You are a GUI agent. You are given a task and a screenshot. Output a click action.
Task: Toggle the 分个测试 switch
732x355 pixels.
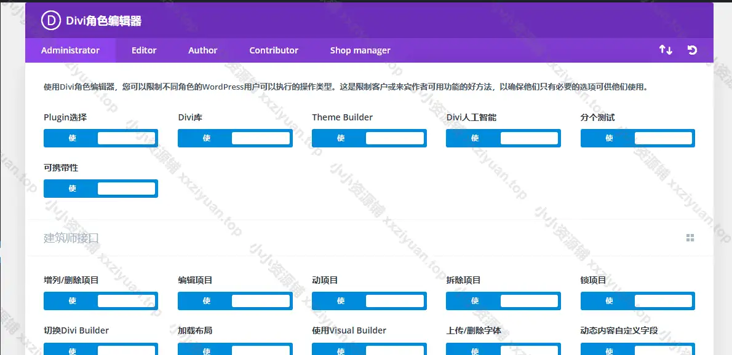pyautogui.click(x=637, y=138)
